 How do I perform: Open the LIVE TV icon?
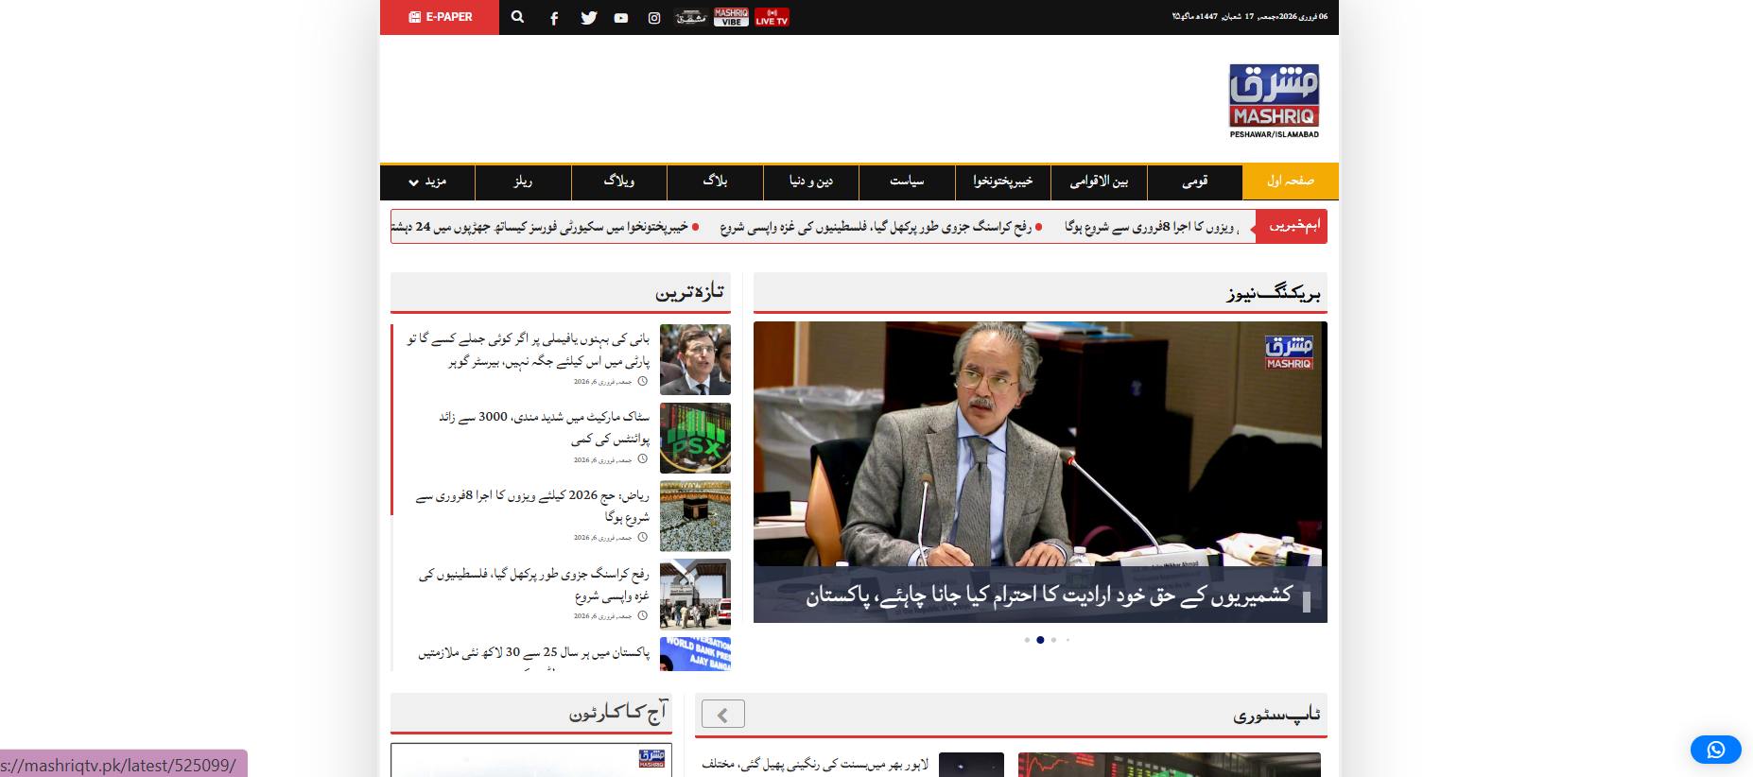click(x=772, y=17)
